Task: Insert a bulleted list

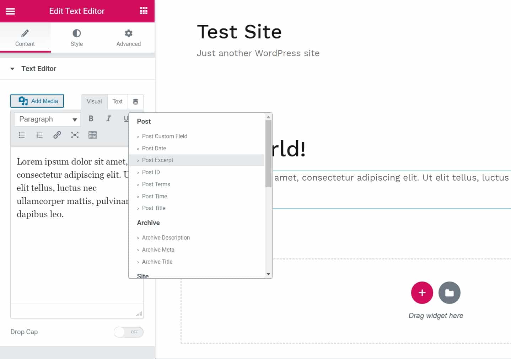Action: (22, 135)
